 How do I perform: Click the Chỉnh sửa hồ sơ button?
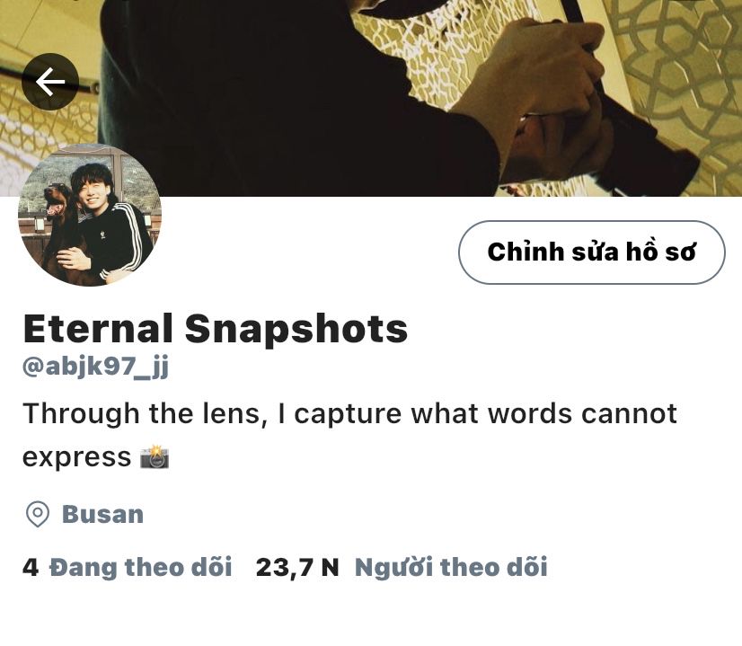591,252
